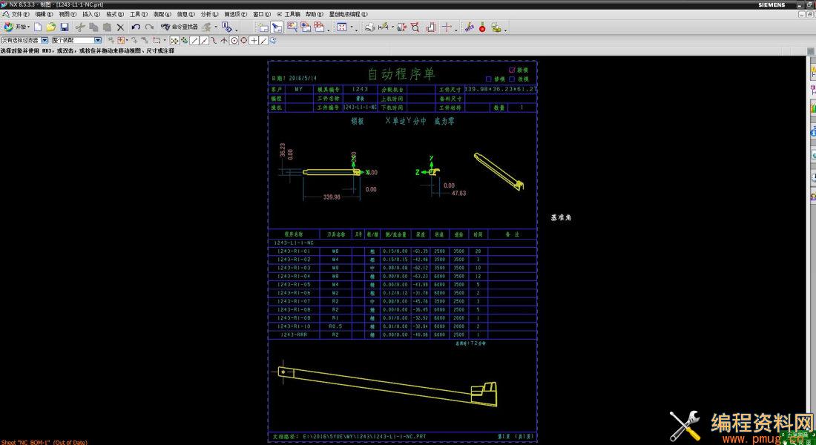Select the 339.98 dimension on the drawing
The image size is (816, 445).
(332, 197)
